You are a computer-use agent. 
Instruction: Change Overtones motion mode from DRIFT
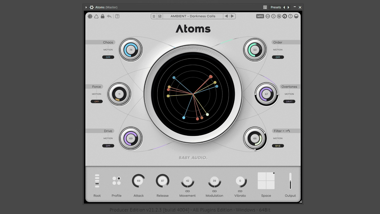click(x=289, y=101)
